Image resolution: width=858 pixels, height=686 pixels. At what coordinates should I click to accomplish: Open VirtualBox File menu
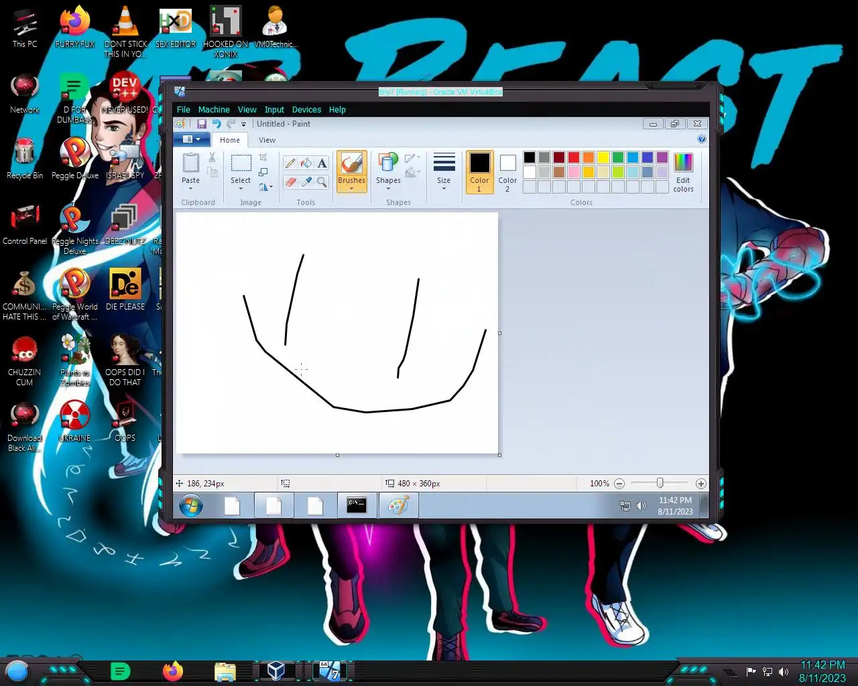tap(184, 110)
